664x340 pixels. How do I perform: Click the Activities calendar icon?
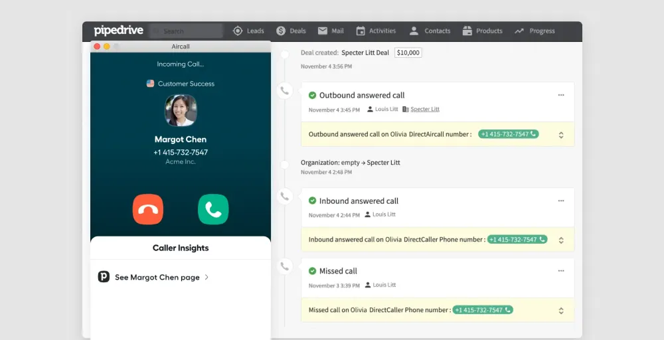361,31
